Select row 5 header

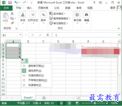[3, 60]
